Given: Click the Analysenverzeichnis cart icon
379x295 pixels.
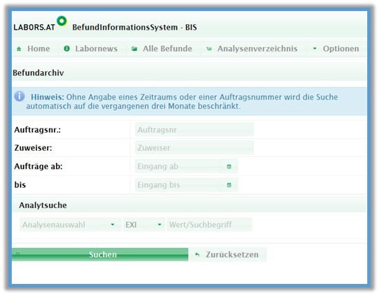Looking at the screenshot, I should [209, 49].
